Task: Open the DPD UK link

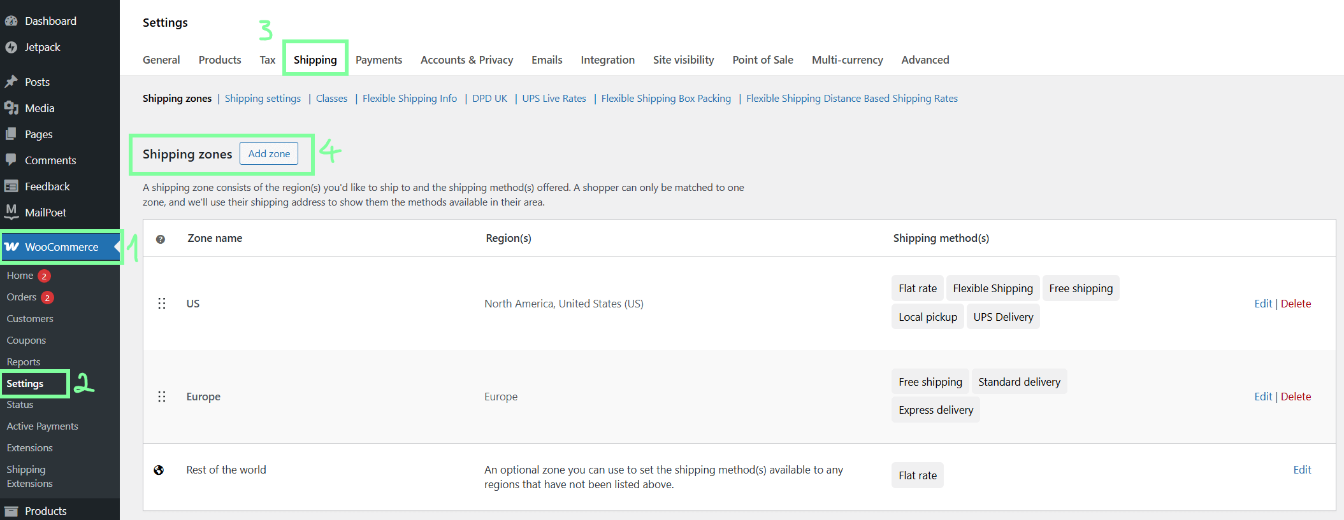Action: pos(489,99)
